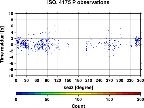Click the x-axis tick label 180

coord(78,80)
